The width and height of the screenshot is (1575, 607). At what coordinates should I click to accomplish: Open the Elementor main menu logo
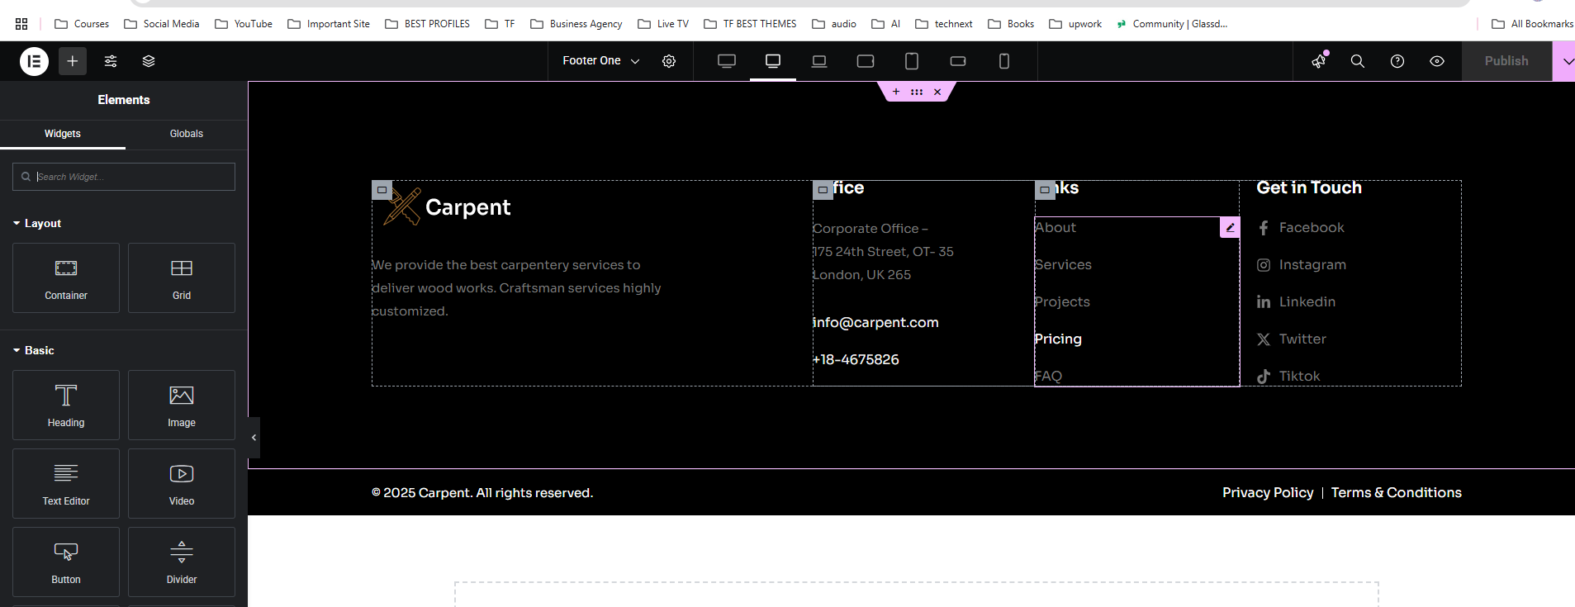(x=34, y=61)
